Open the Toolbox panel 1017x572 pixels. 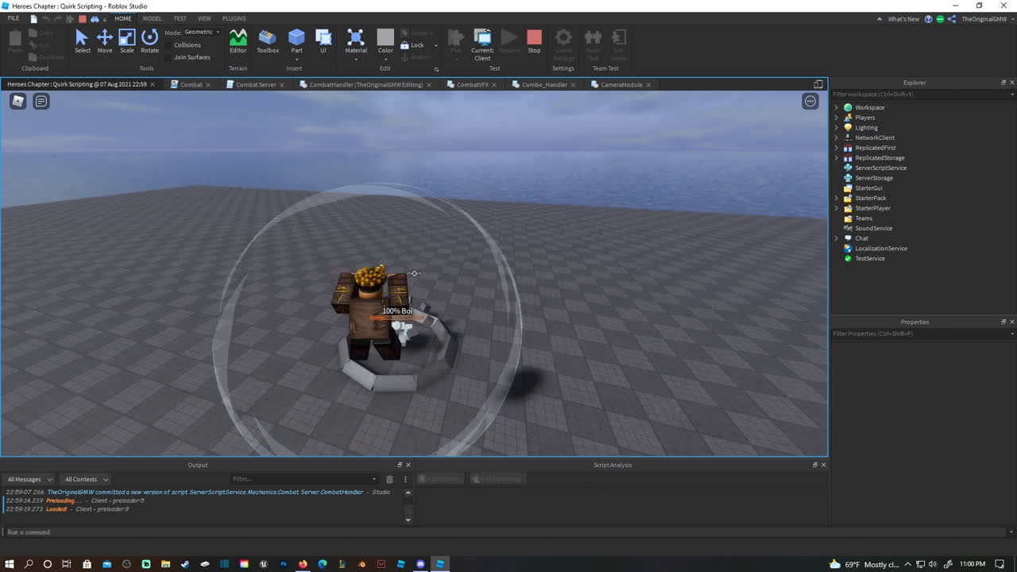point(268,41)
